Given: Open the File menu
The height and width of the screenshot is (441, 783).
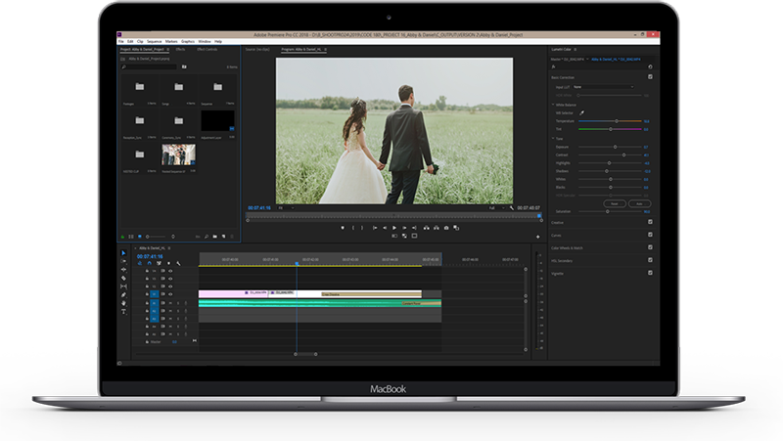Looking at the screenshot, I should (120, 41).
